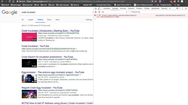The image size is (188, 105).
Task: Open Chrome's three-dot menu
Action: pos(185,1)
